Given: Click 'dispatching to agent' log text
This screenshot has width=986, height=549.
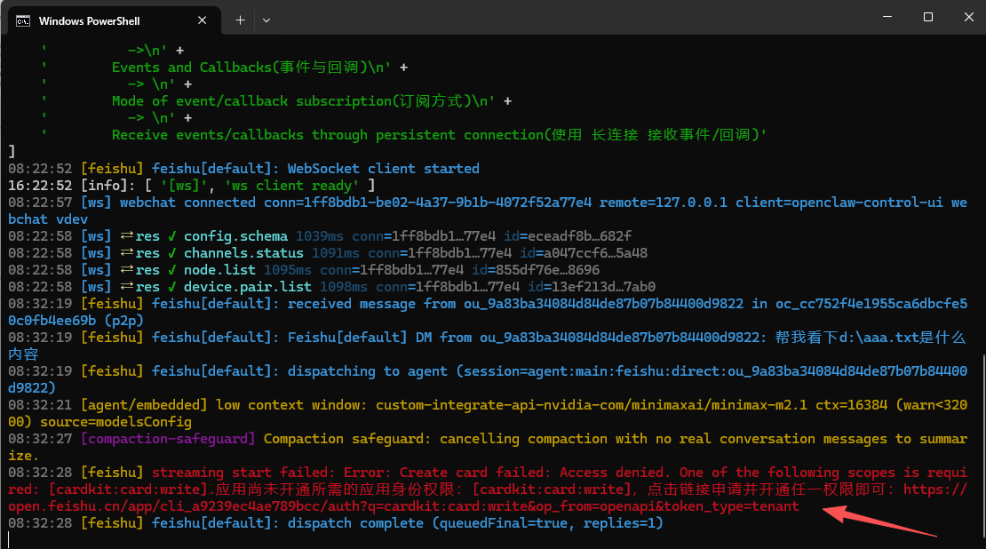Looking at the screenshot, I should click(367, 371).
